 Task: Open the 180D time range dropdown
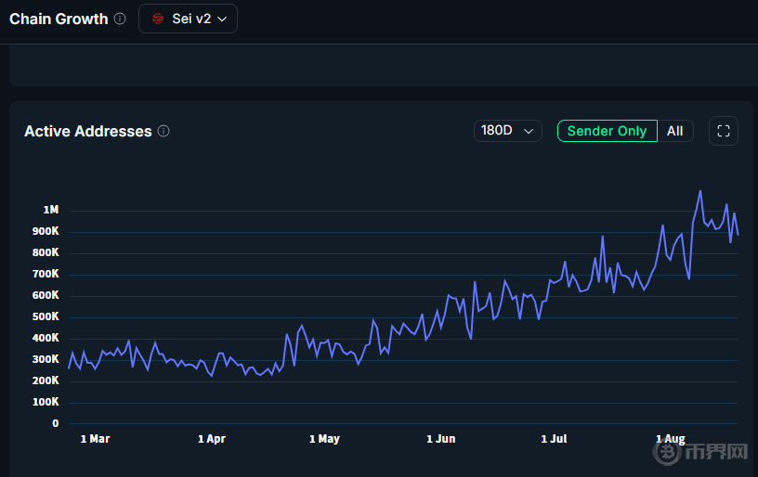coord(507,131)
